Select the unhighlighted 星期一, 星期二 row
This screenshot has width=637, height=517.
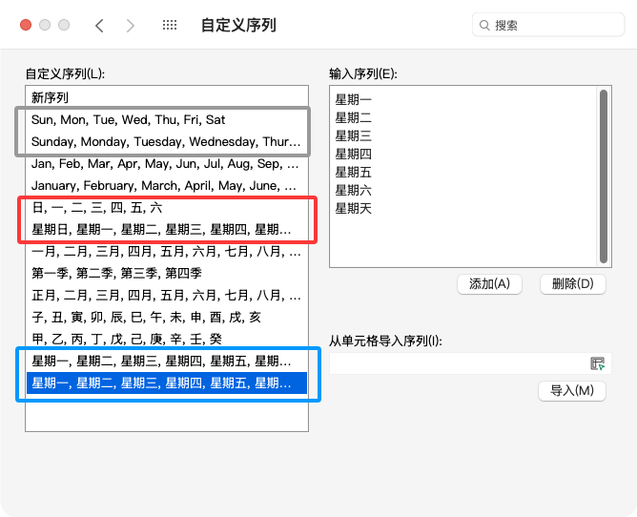(167, 361)
